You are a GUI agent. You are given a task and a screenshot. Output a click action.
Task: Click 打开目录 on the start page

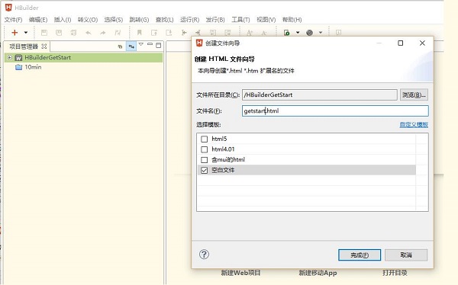pyautogui.click(x=395, y=273)
